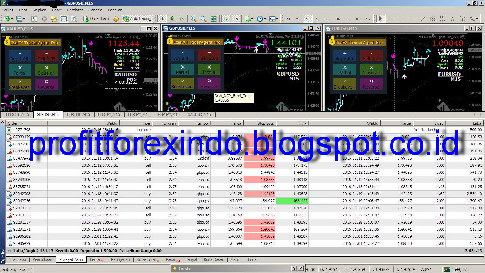Image resolution: width=485 pixels, height=273 pixels.
Task: Switch to the H1 timeframe
Action: [328, 19]
